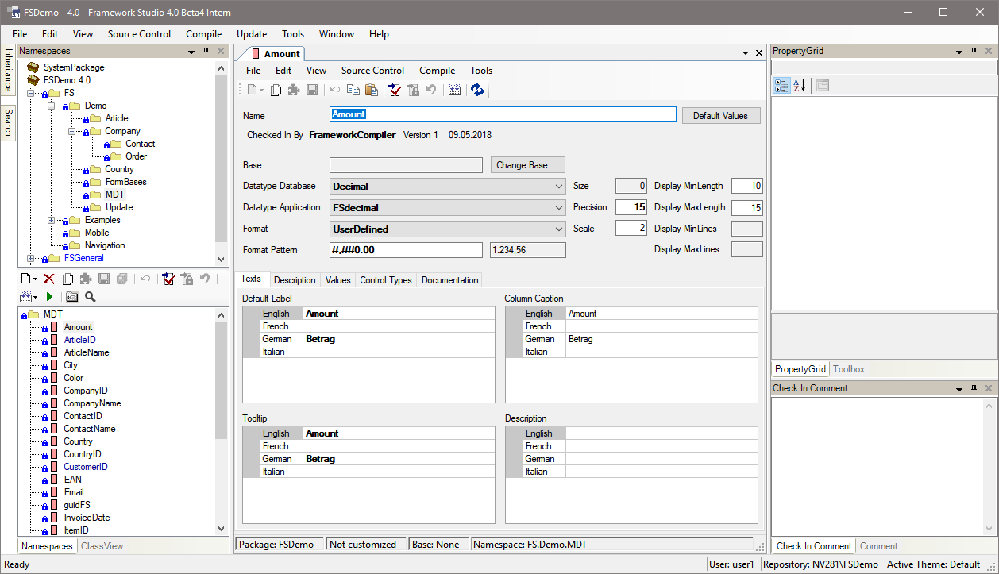Select the Navigation folder in tree

point(105,245)
